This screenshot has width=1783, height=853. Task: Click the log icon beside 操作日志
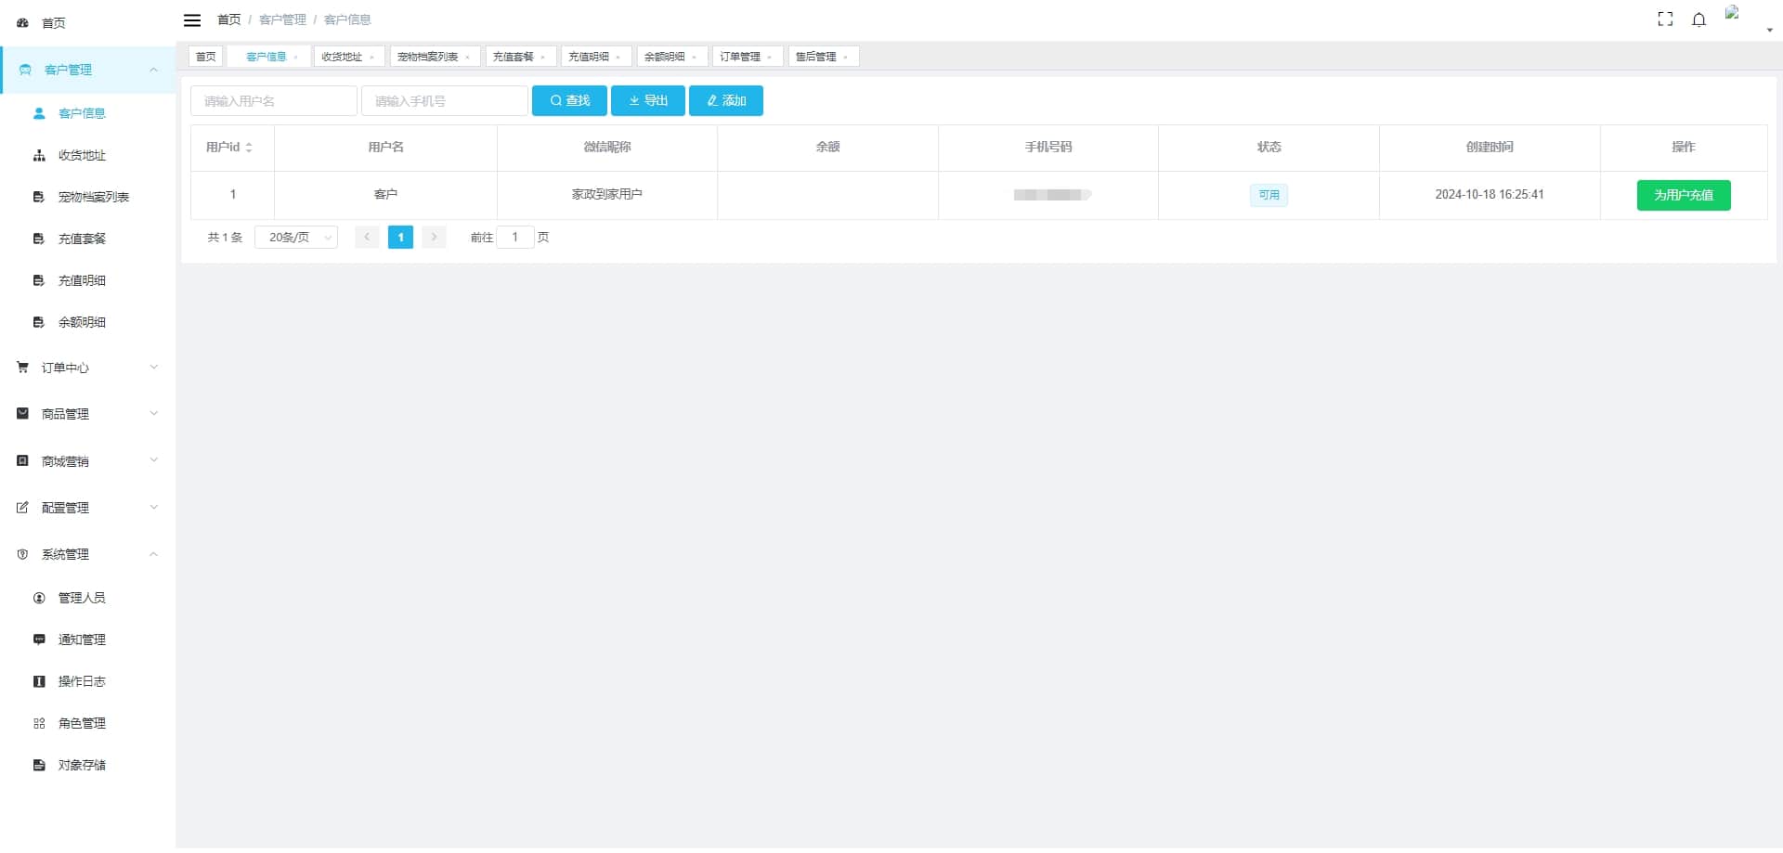[39, 681]
